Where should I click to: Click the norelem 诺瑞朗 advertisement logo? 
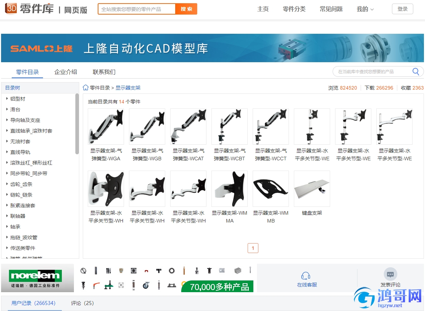(37, 278)
